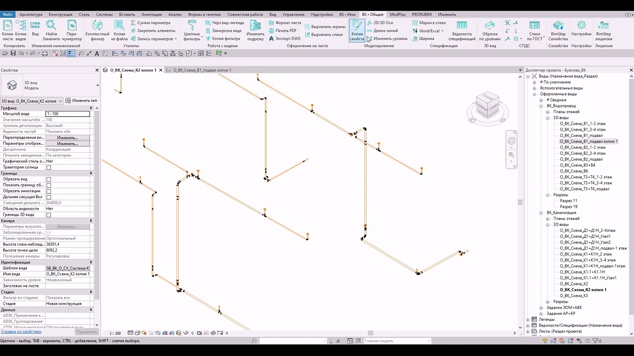The image size is (634, 356).
Task: Click the Изменить подрезку icon
Action: click(256, 30)
